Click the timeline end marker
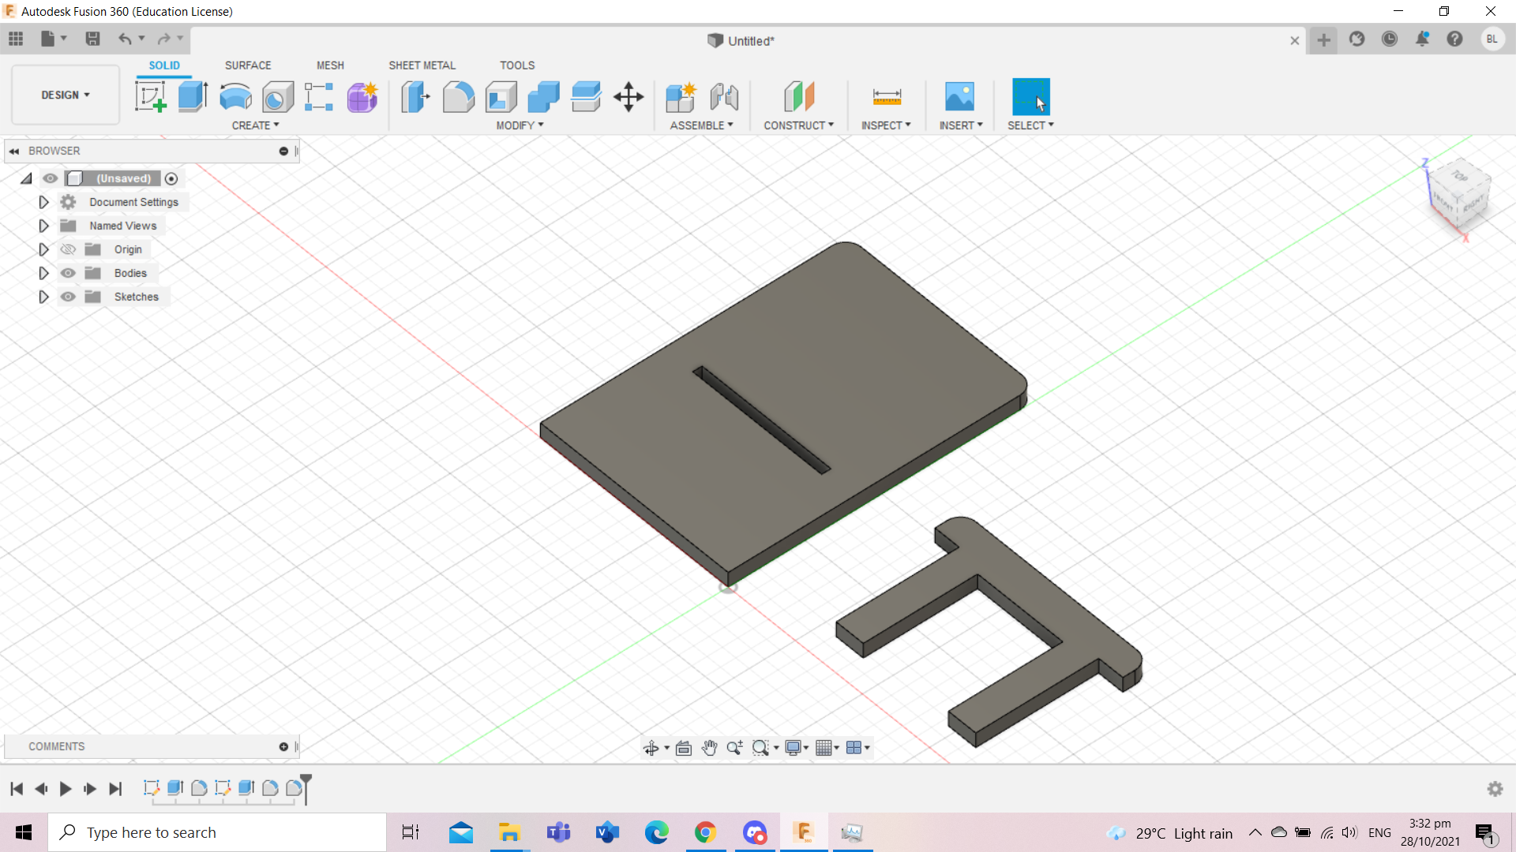Screen dimensions: 1516x852 pyautogui.click(x=306, y=789)
